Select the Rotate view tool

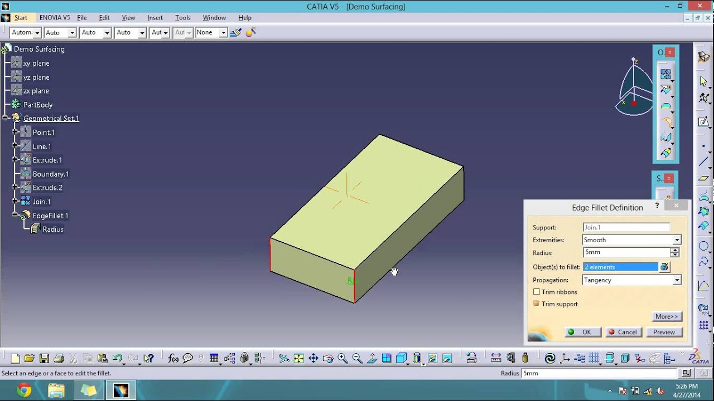(x=328, y=358)
